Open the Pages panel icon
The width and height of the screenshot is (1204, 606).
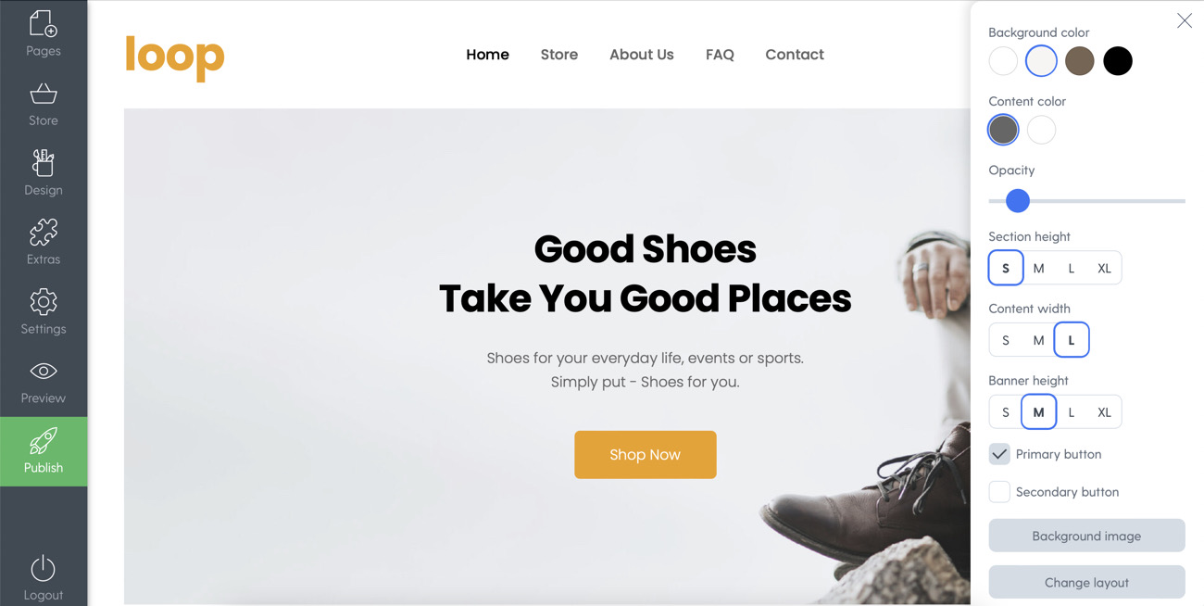[x=44, y=24]
